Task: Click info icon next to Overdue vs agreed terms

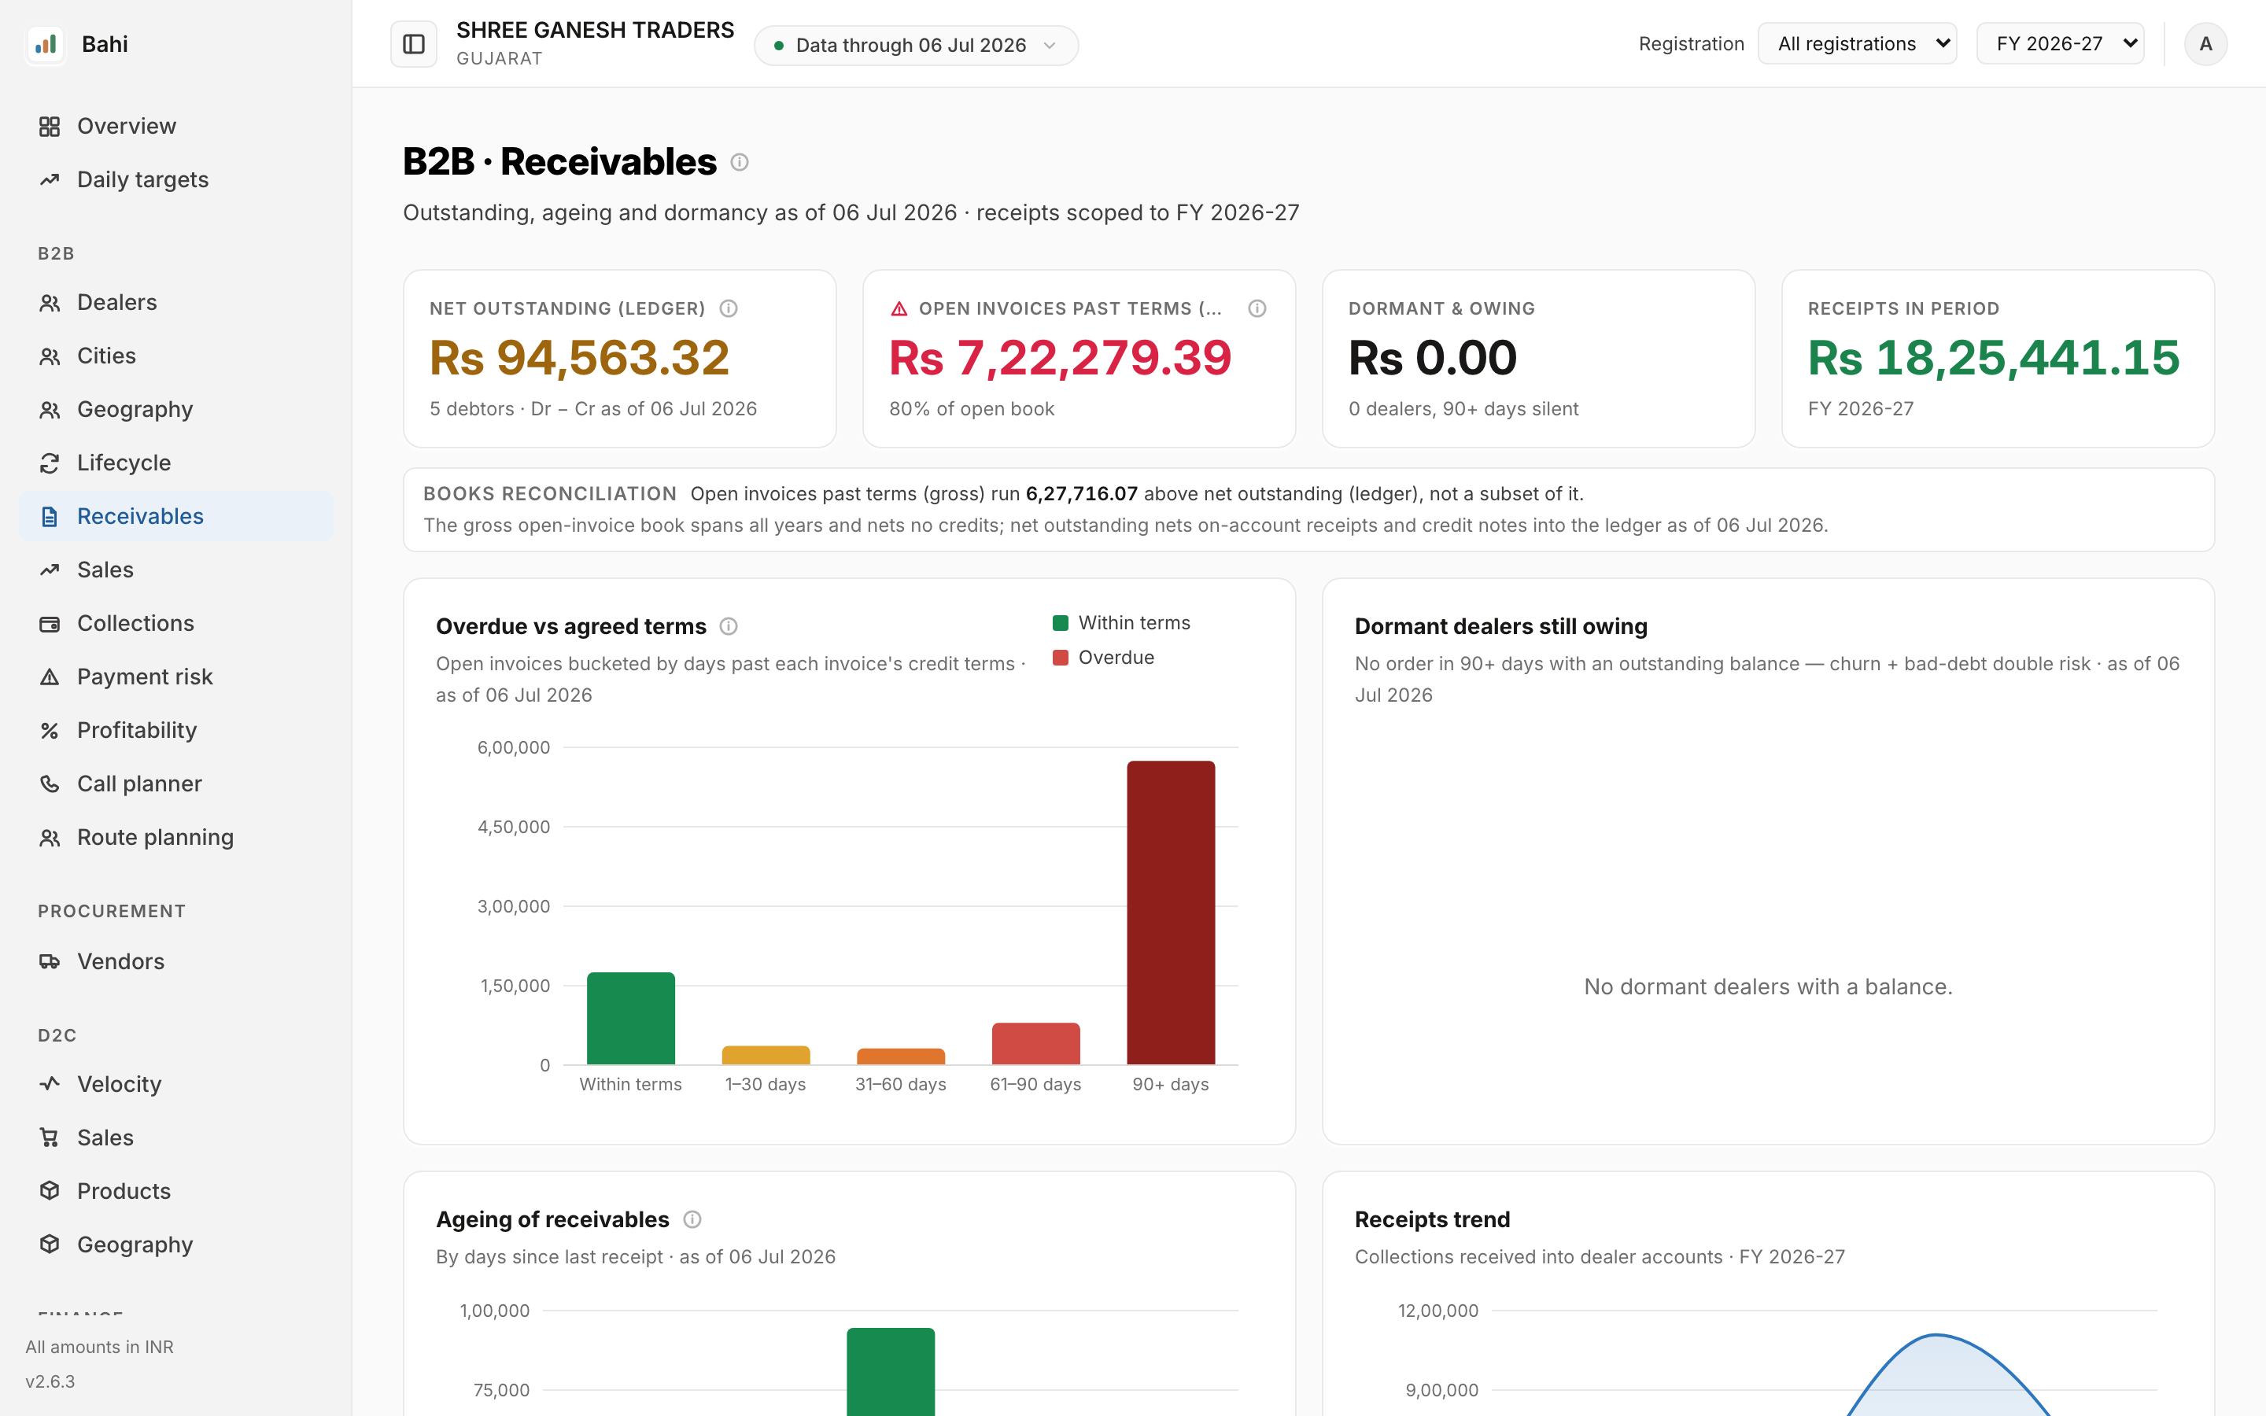Action: (x=729, y=626)
